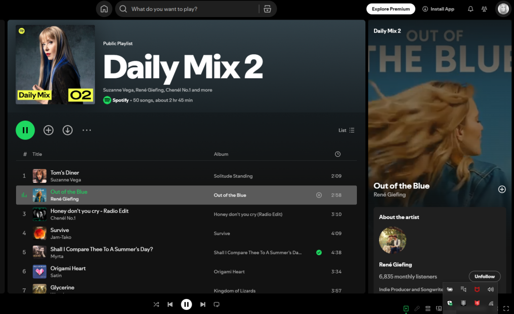Open René Giefing artist photo
Viewport: 514px width, 314px height.
click(393, 240)
